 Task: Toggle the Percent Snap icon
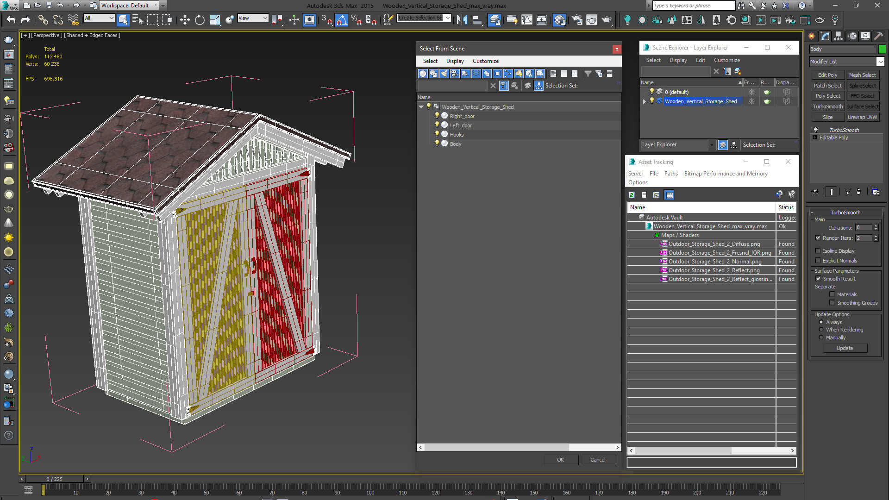click(356, 19)
